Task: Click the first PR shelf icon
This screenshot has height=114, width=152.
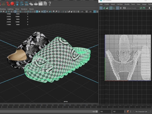Action: click(17, 3)
